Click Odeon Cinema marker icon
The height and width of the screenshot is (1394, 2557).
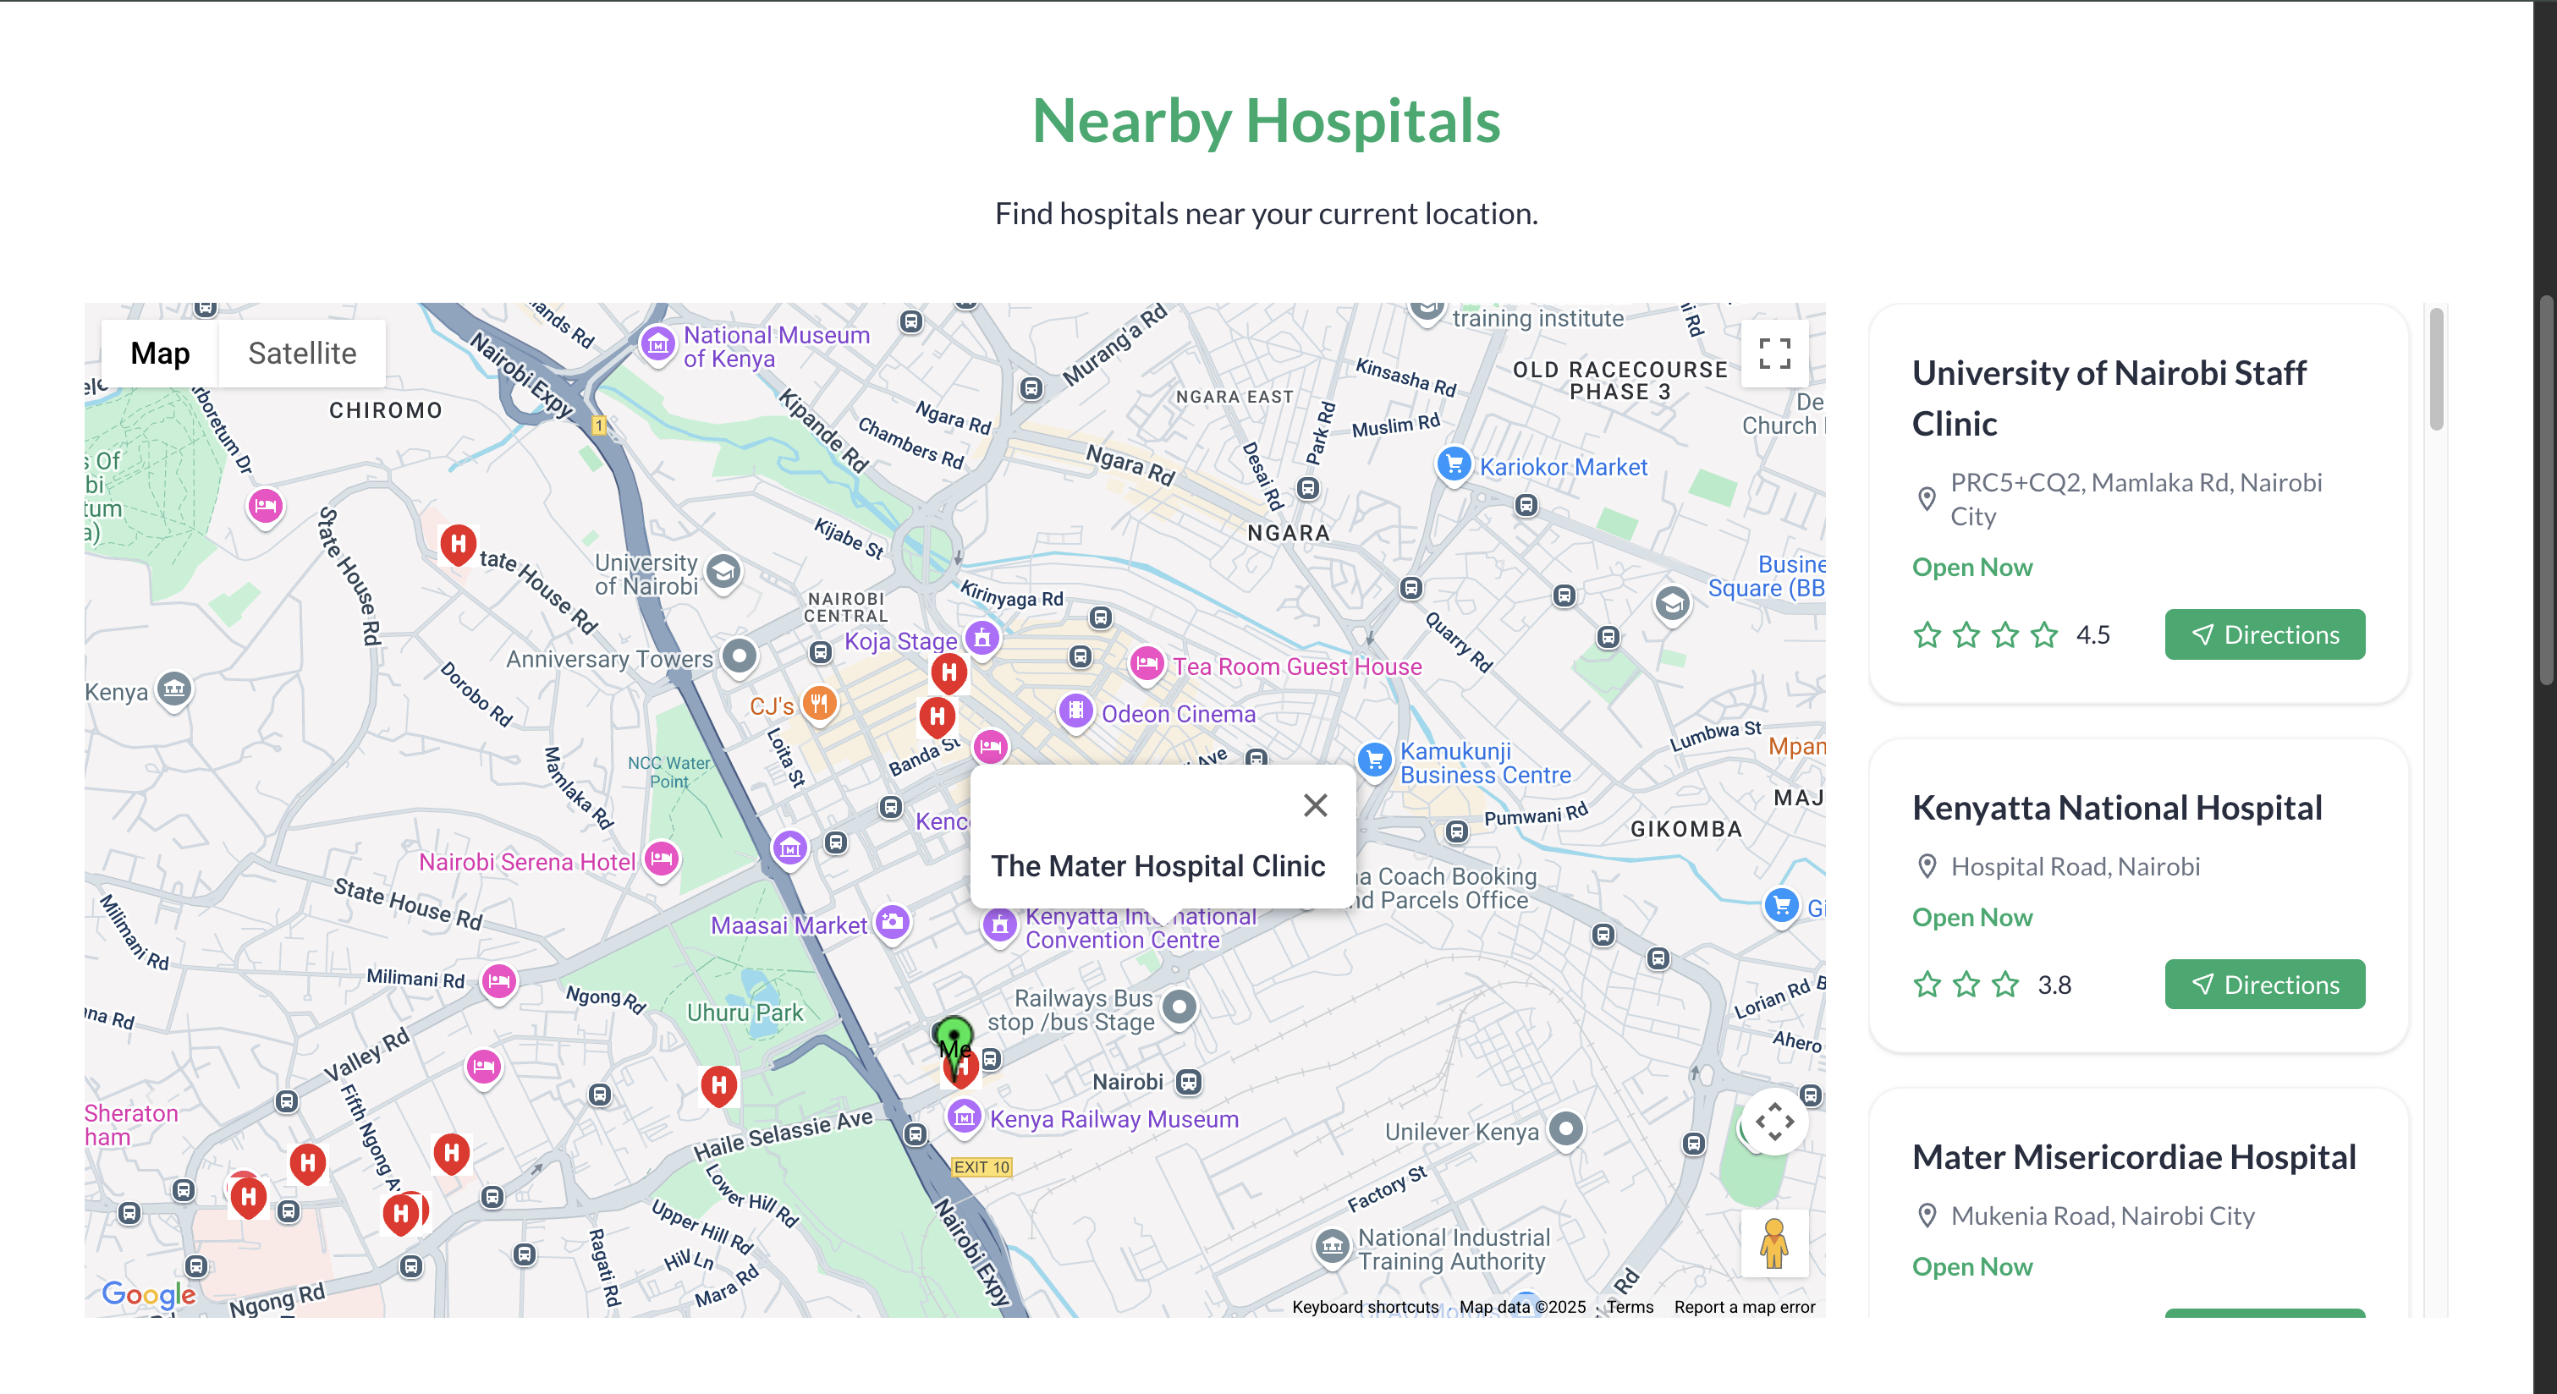point(1076,711)
